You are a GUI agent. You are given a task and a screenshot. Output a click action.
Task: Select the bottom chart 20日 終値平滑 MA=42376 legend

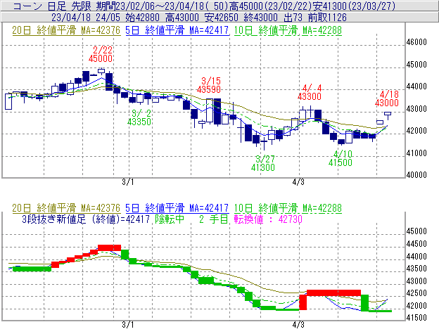point(66,208)
